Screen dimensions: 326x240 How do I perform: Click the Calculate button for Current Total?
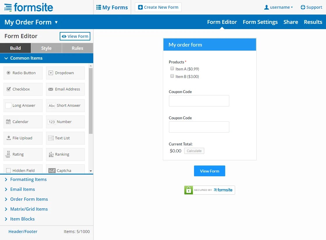tap(194, 151)
